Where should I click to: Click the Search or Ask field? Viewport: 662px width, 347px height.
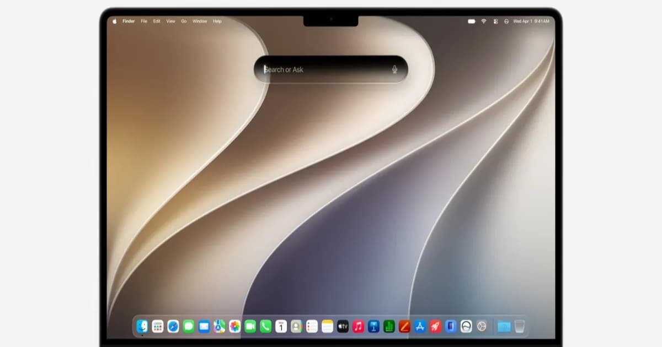click(x=331, y=69)
